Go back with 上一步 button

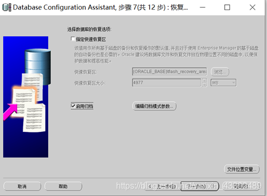click(162, 186)
